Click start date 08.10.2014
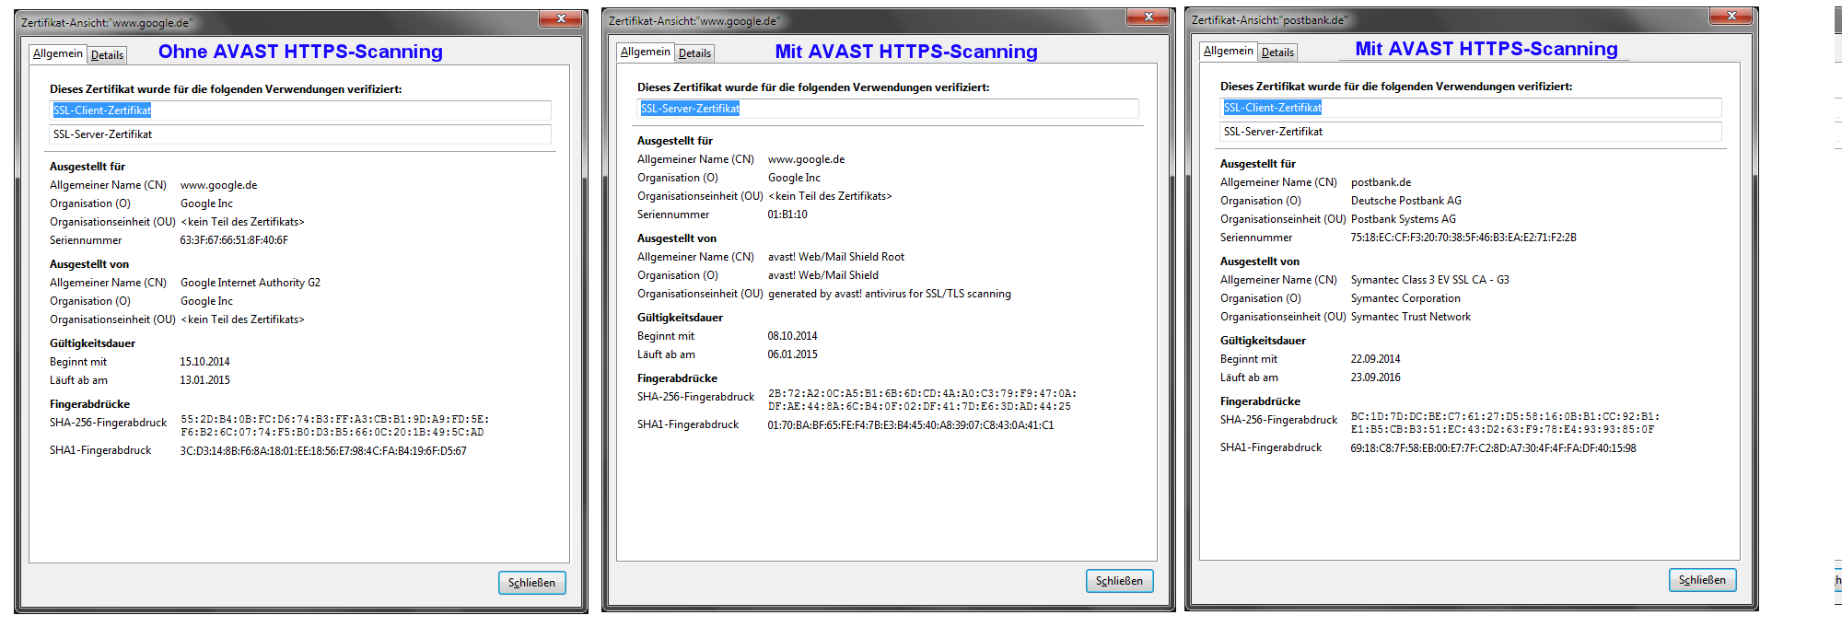 click(x=792, y=336)
